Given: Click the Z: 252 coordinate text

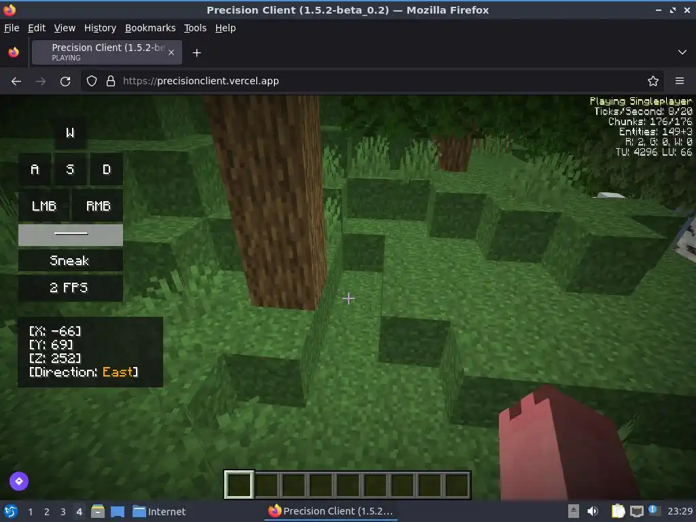Looking at the screenshot, I should point(55,358).
